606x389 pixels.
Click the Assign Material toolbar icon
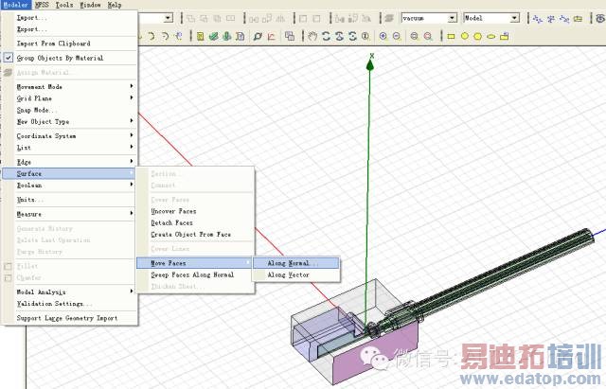pos(389,18)
